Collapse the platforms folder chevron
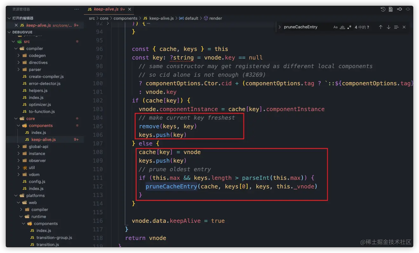Screen dimensions: 419x253 tap(16, 196)
